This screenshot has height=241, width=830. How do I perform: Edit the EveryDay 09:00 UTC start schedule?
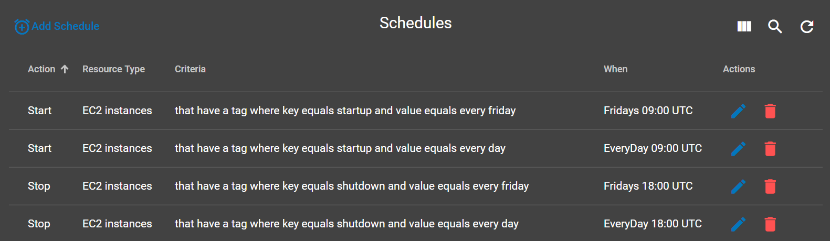click(738, 149)
